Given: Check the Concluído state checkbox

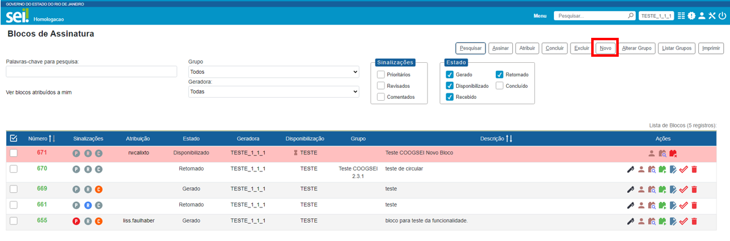Looking at the screenshot, I should (x=500, y=86).
